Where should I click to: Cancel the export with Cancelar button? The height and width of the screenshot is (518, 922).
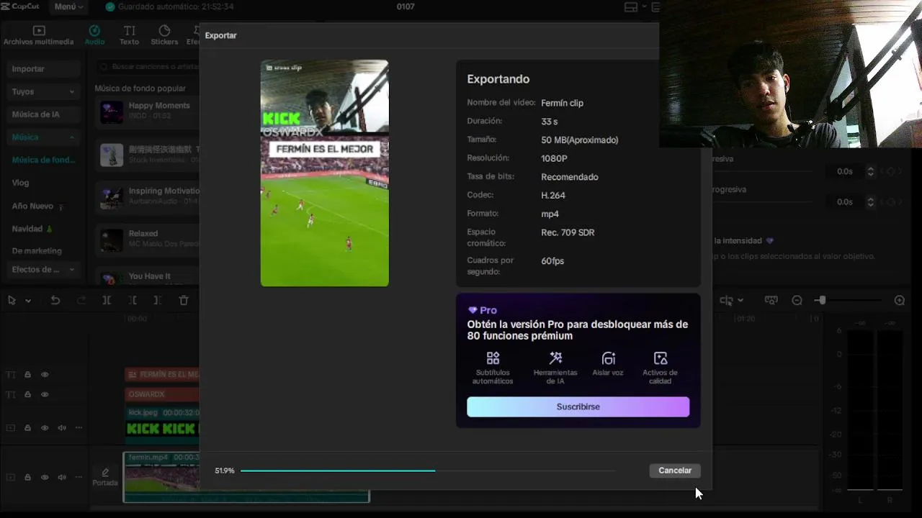(675, 471)
